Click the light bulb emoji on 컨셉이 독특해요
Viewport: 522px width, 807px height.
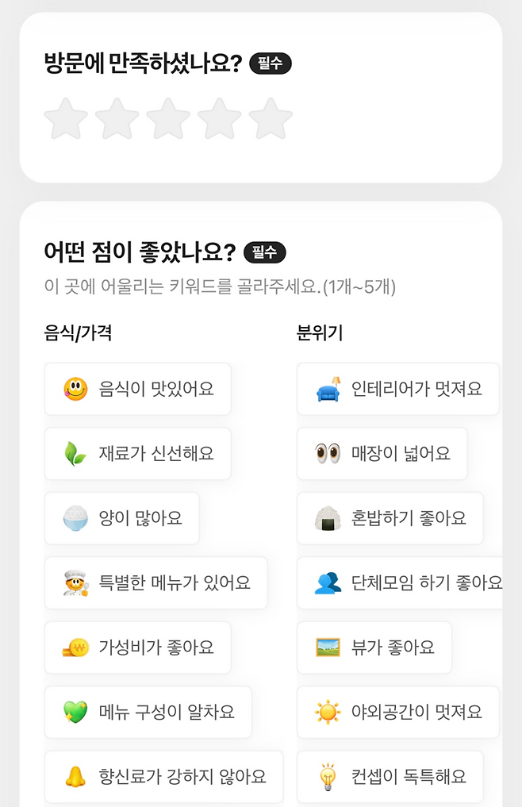pos(329,777)
